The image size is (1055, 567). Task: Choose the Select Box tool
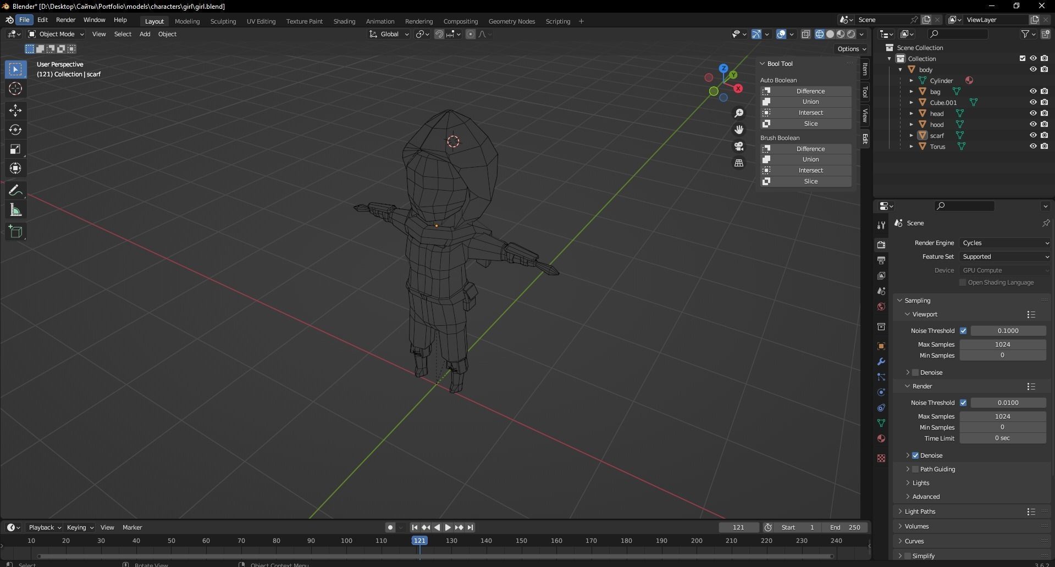[15, 69]
